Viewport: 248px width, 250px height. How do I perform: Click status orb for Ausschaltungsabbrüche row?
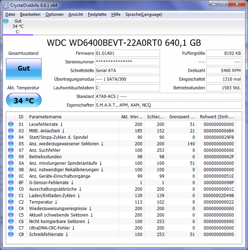[11, 189]
